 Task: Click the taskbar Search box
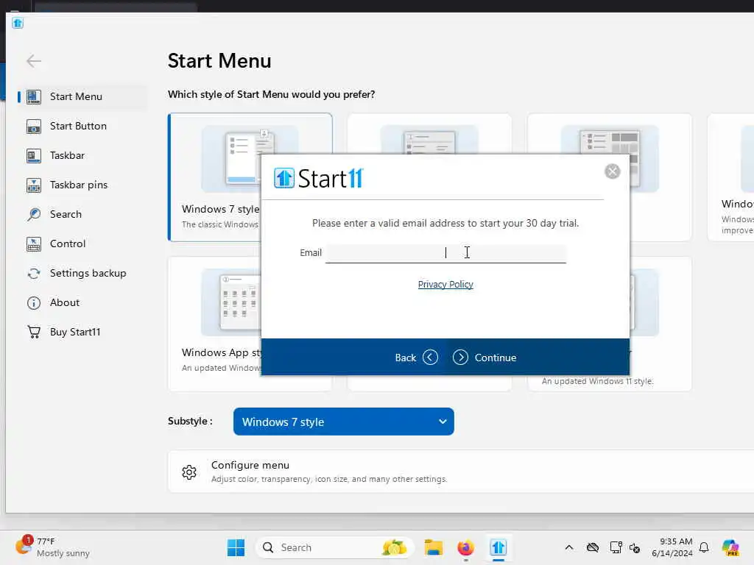click(334, 547)
